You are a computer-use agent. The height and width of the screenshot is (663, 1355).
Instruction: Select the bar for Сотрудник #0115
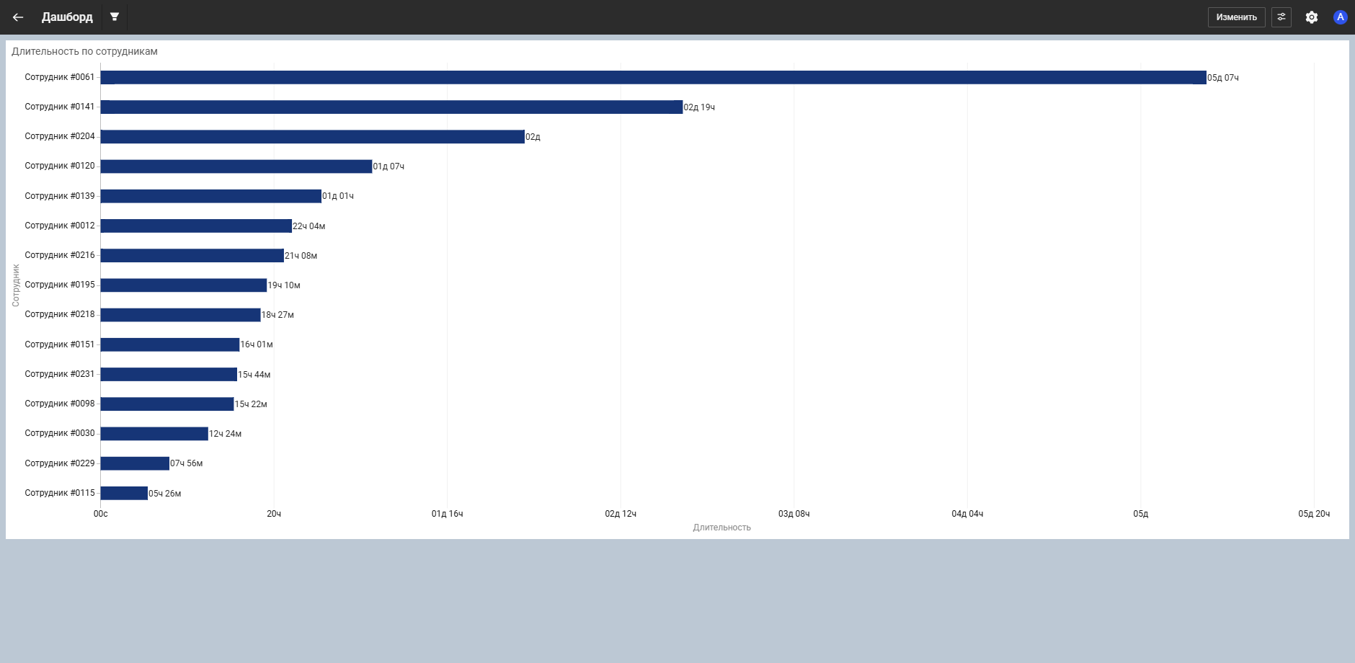(x=124, y=493)
